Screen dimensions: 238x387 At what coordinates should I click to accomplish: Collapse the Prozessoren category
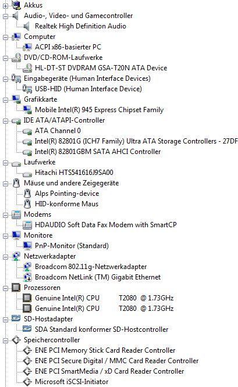5,289
